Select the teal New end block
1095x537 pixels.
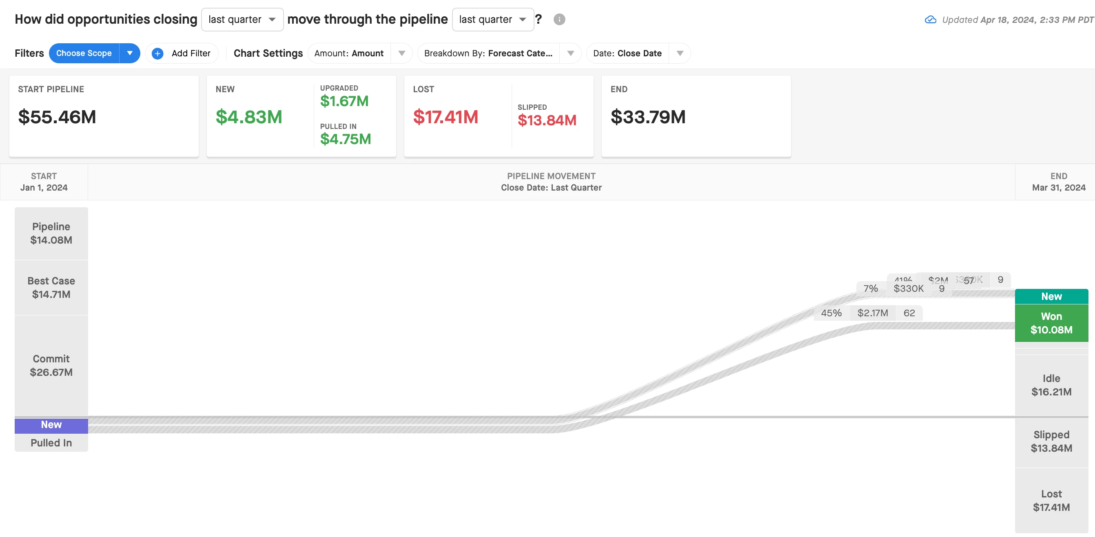point(1051,296)
